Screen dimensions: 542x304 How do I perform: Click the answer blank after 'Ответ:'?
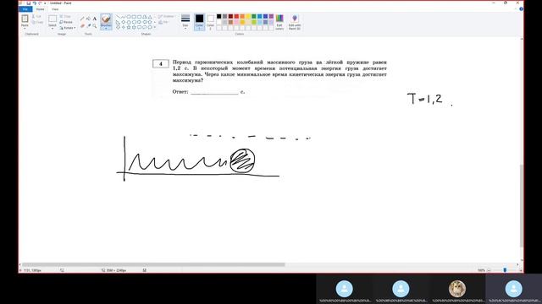tap(214, 92)
